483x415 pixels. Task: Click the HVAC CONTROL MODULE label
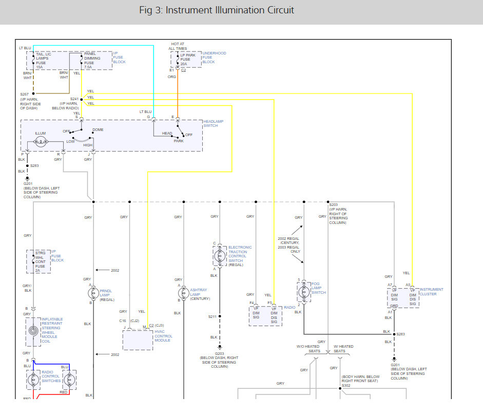[x=163, y=336]
